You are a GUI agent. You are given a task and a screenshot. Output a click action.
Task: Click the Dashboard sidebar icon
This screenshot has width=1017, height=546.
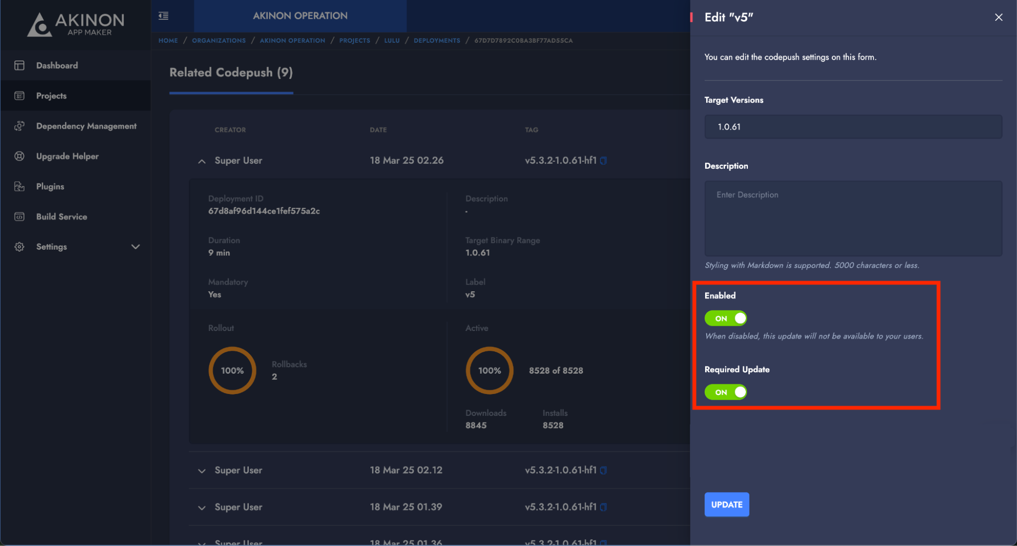pos(19,66)
